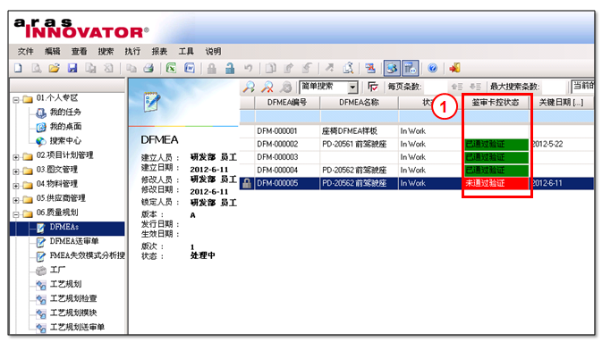Open the 简单搜索 search mode dropdown

352,88
